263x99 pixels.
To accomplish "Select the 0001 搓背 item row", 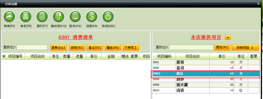I will 206,62.
